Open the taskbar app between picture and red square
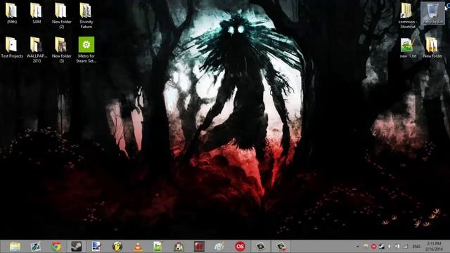Viewport: 450px width, 253px height. [179, 247]
